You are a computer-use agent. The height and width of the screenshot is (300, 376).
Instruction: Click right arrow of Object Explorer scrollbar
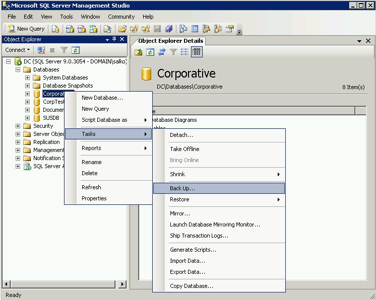122,284
